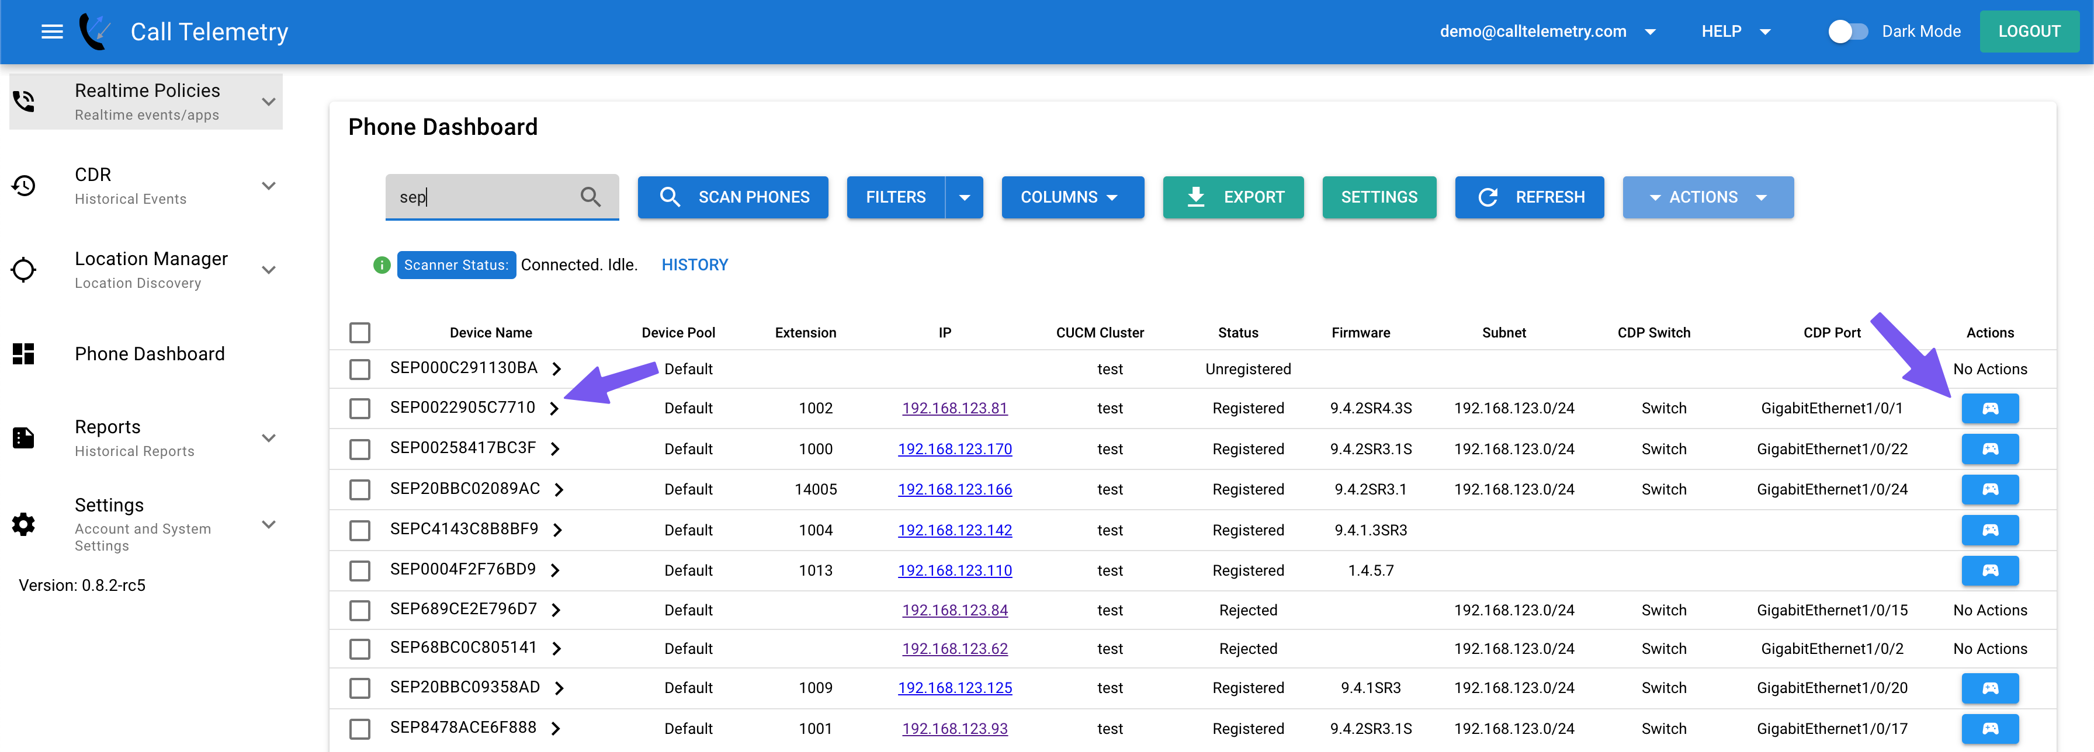Click the Location Manager crosshair icon

pos(23,270)
